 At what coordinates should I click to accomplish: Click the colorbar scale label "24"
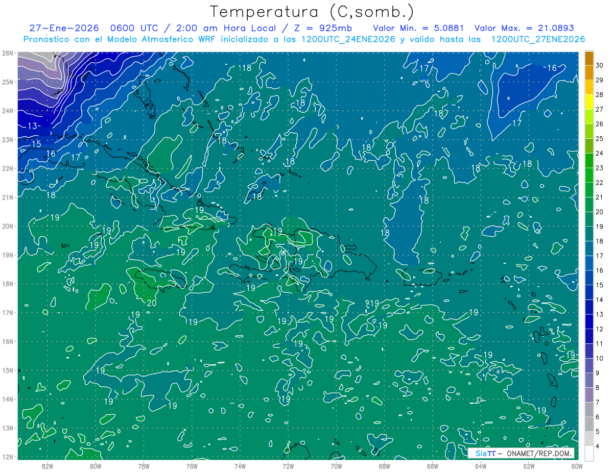599,153
